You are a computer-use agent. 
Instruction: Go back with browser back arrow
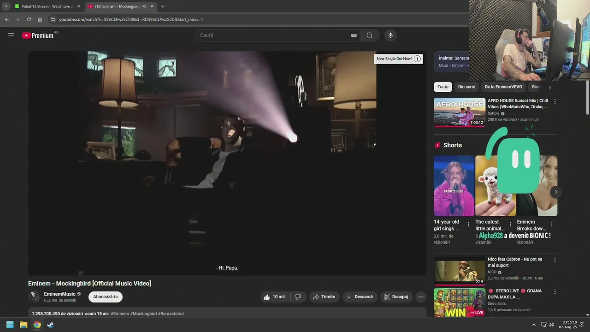pyautogui.click(x=7, y=19)
